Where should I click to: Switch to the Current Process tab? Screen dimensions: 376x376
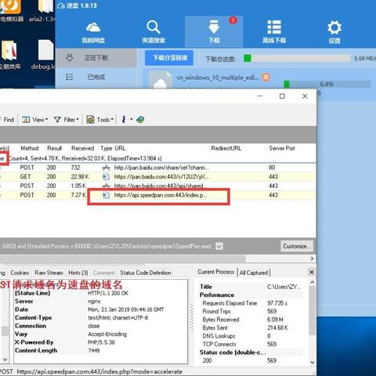[x=216, y=272]
